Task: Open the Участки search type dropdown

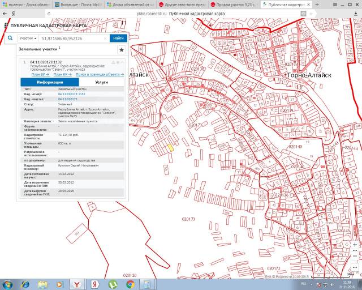Action: (28, 38)
